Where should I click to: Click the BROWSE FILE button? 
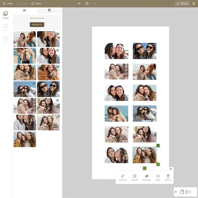37,25
